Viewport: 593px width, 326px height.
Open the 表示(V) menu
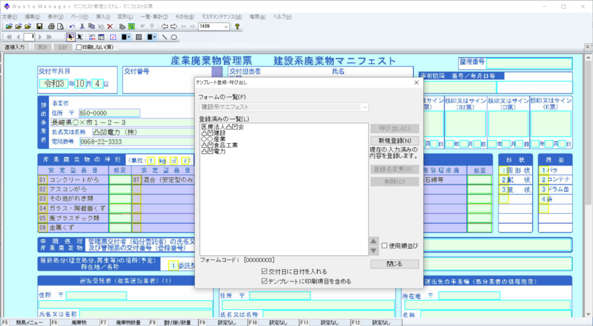[x=55, y=17]
